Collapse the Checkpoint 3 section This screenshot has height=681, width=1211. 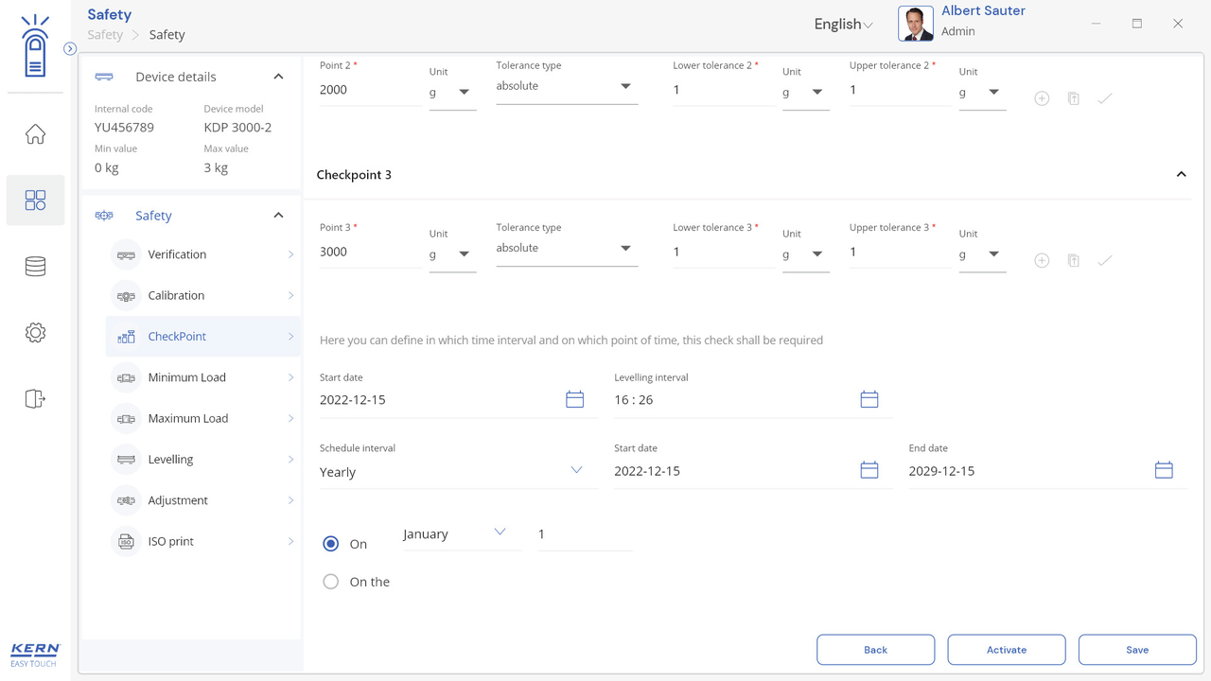(1181, 175)
